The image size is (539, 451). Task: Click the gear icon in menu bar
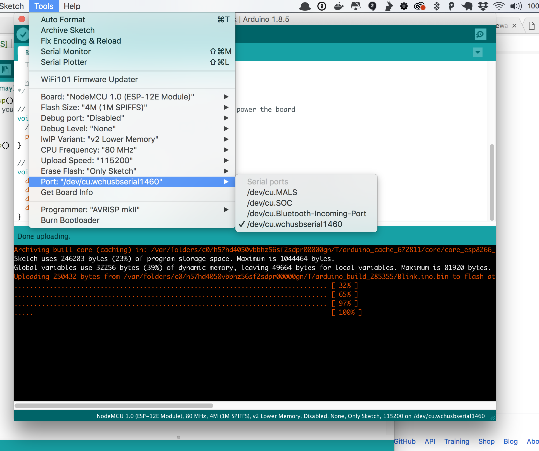click(404, 6)
